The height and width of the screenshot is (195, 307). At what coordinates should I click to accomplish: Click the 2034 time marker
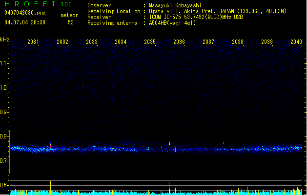click(121, 42)
